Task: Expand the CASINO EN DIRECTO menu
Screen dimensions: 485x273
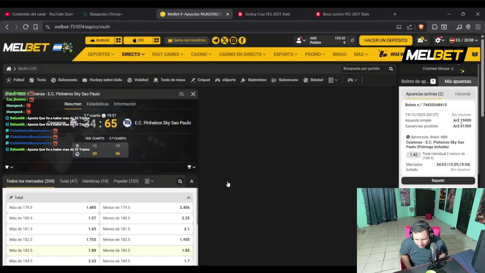Action: click(242, 54)
